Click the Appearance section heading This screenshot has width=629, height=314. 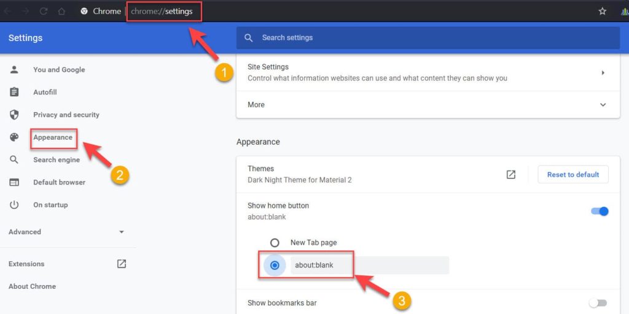(x=258, y=142)
